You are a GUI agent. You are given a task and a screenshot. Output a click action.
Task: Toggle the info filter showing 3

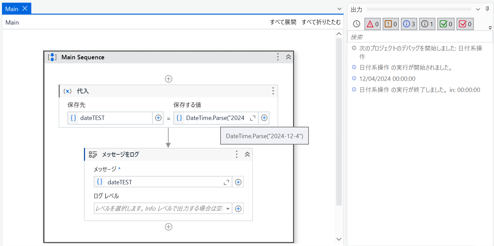click(x=409, y=24)
